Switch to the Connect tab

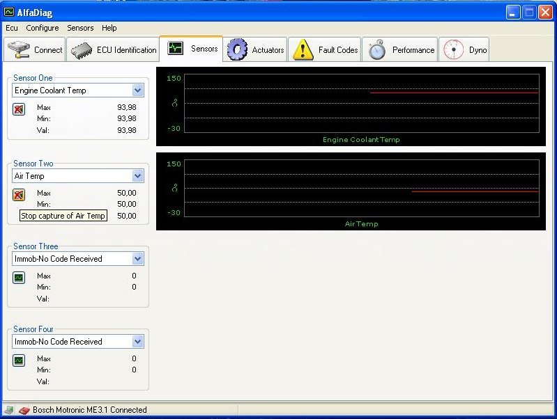(36, 50)
